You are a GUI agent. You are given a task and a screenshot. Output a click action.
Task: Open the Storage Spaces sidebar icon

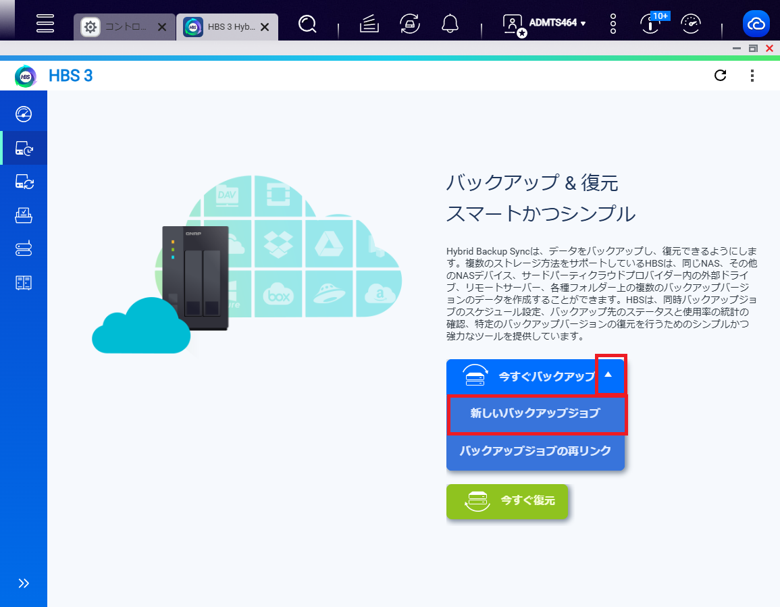click(24, 248)
